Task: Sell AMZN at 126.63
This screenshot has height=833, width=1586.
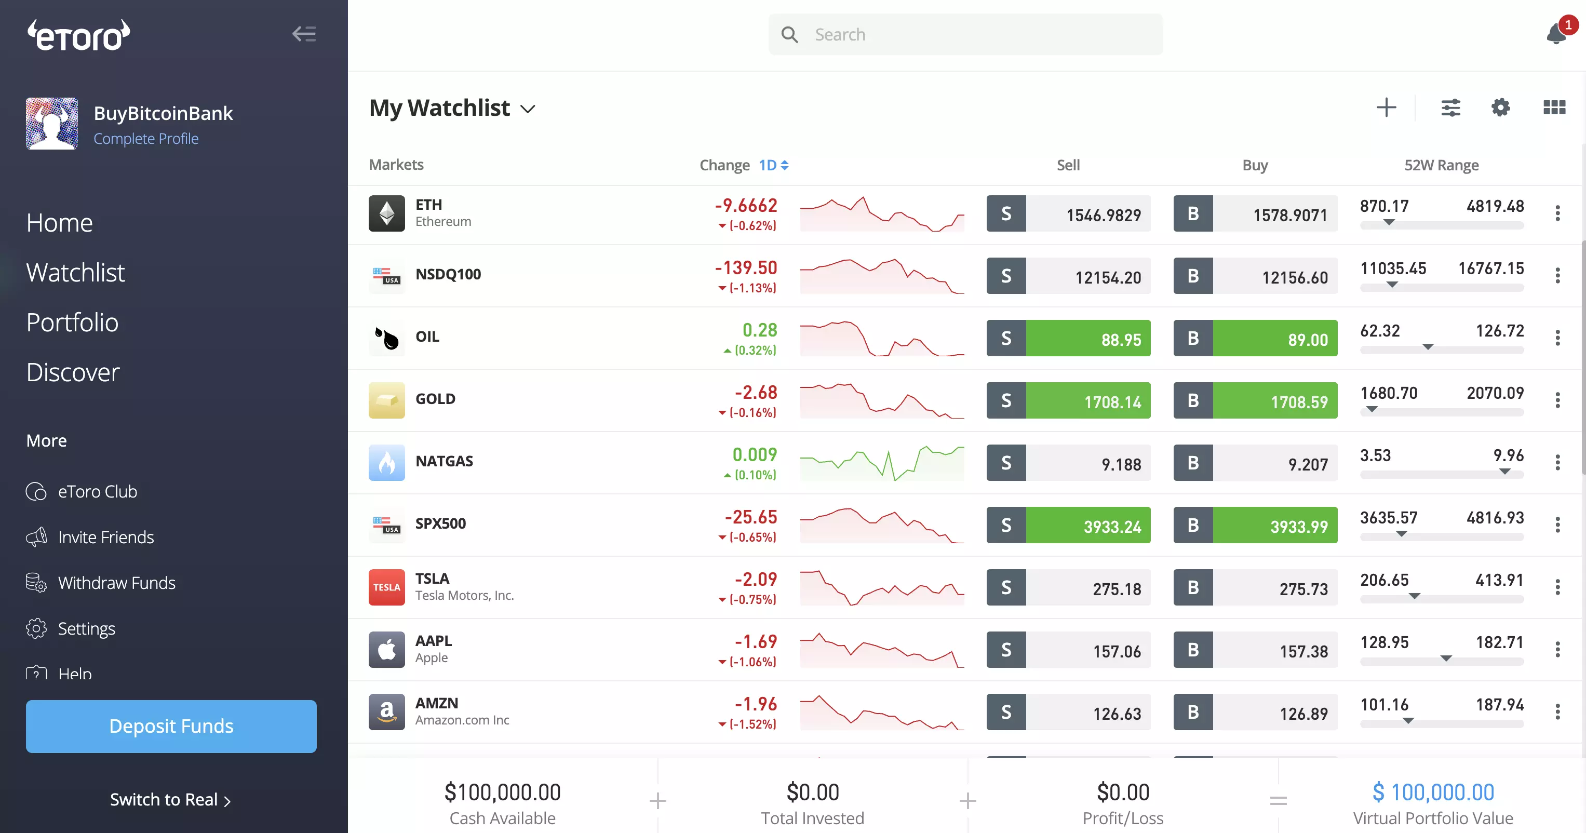Action: coord(1068,711)
